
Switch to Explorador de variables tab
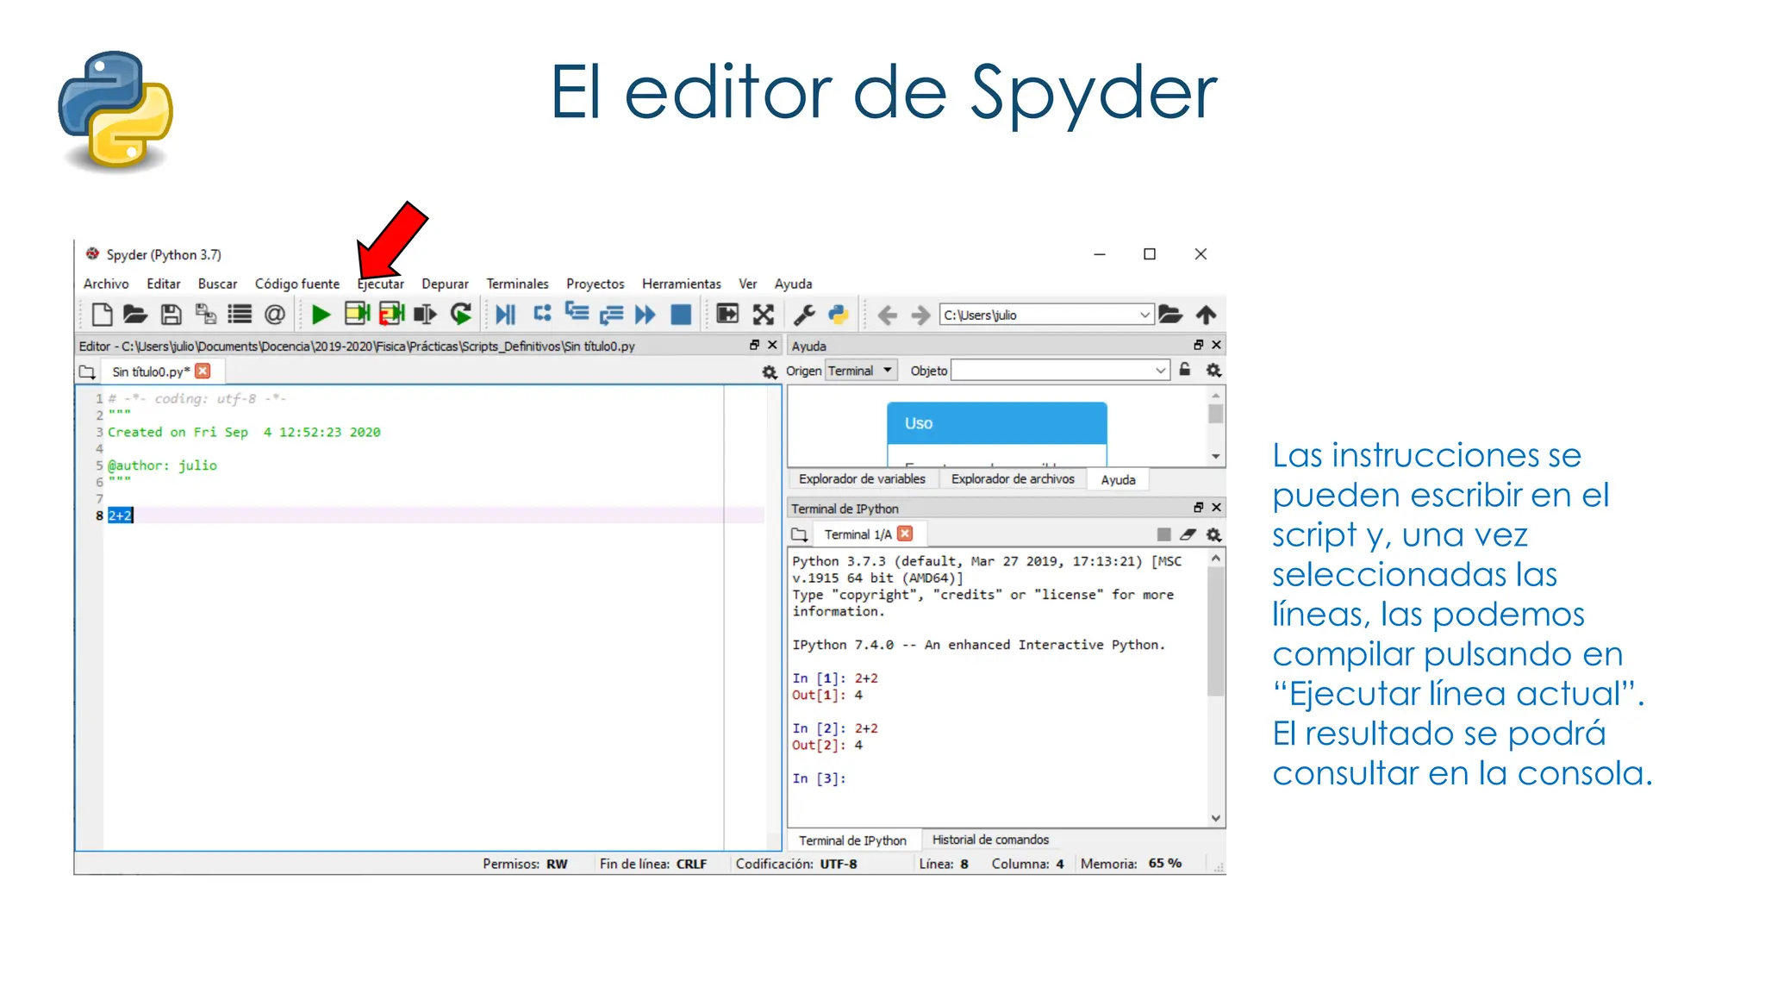pyautogui.click(x=862, y=479)
